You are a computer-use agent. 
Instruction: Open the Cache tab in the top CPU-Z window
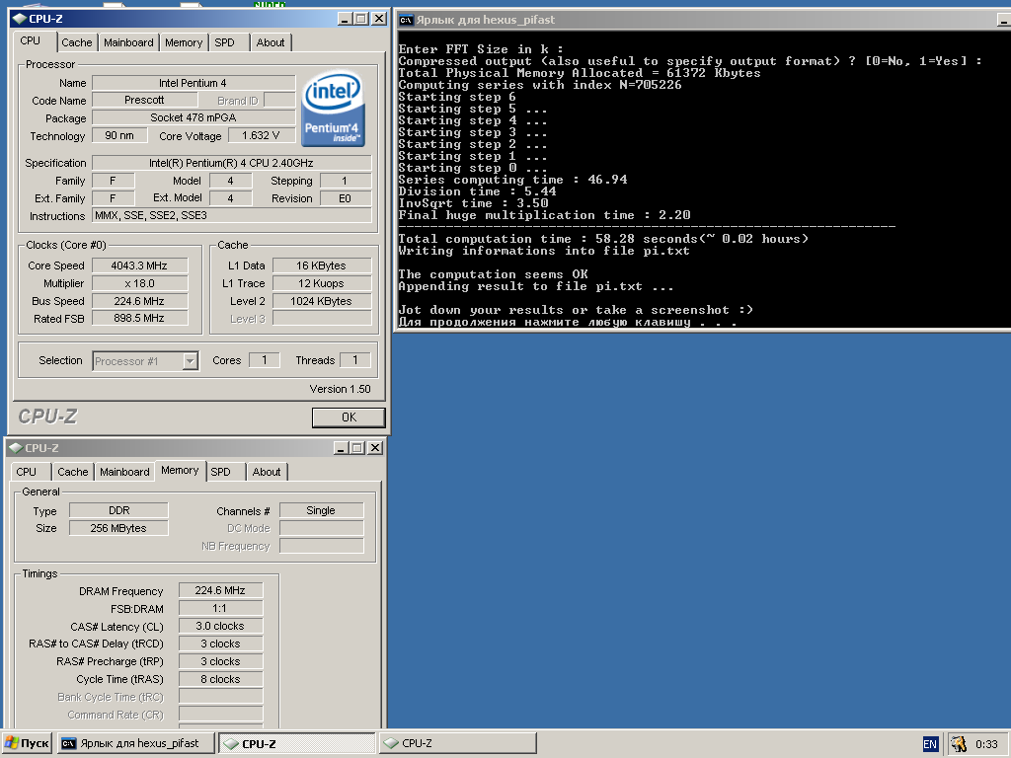click(x=77, y=42)
